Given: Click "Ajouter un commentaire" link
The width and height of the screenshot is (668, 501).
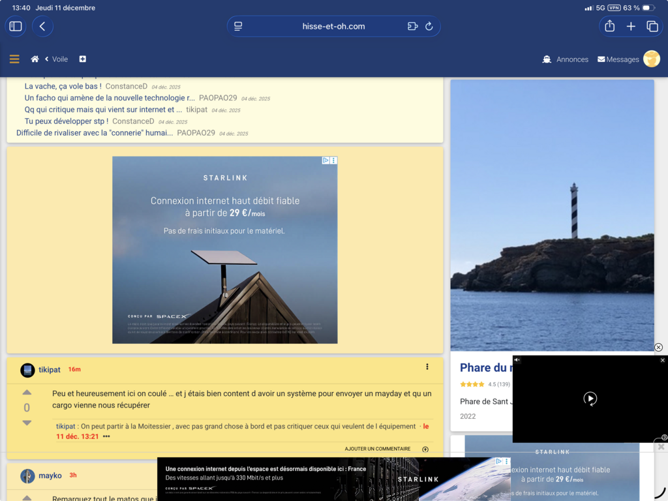Looking at the screenshot, I should click(378, 449).
